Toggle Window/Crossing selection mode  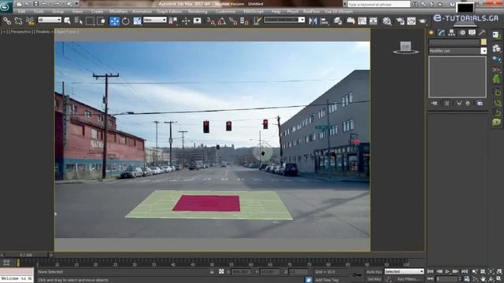(102, 21)
